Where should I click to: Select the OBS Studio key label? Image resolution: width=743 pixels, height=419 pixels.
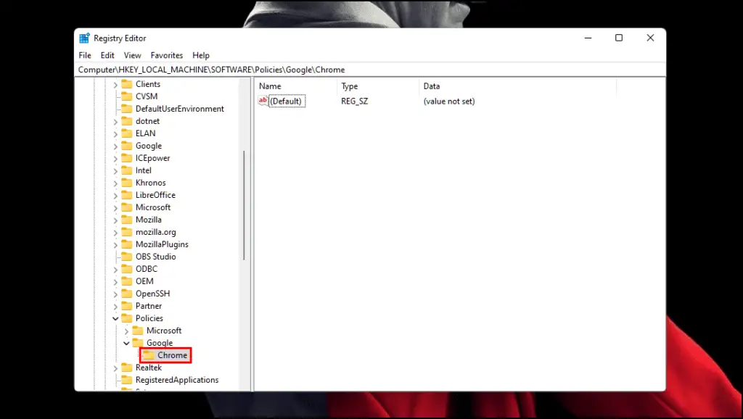[x=156, y=257]
